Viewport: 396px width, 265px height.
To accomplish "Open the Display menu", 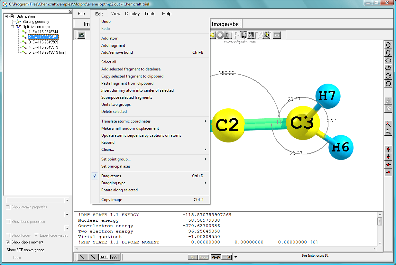I will point(133,14).
